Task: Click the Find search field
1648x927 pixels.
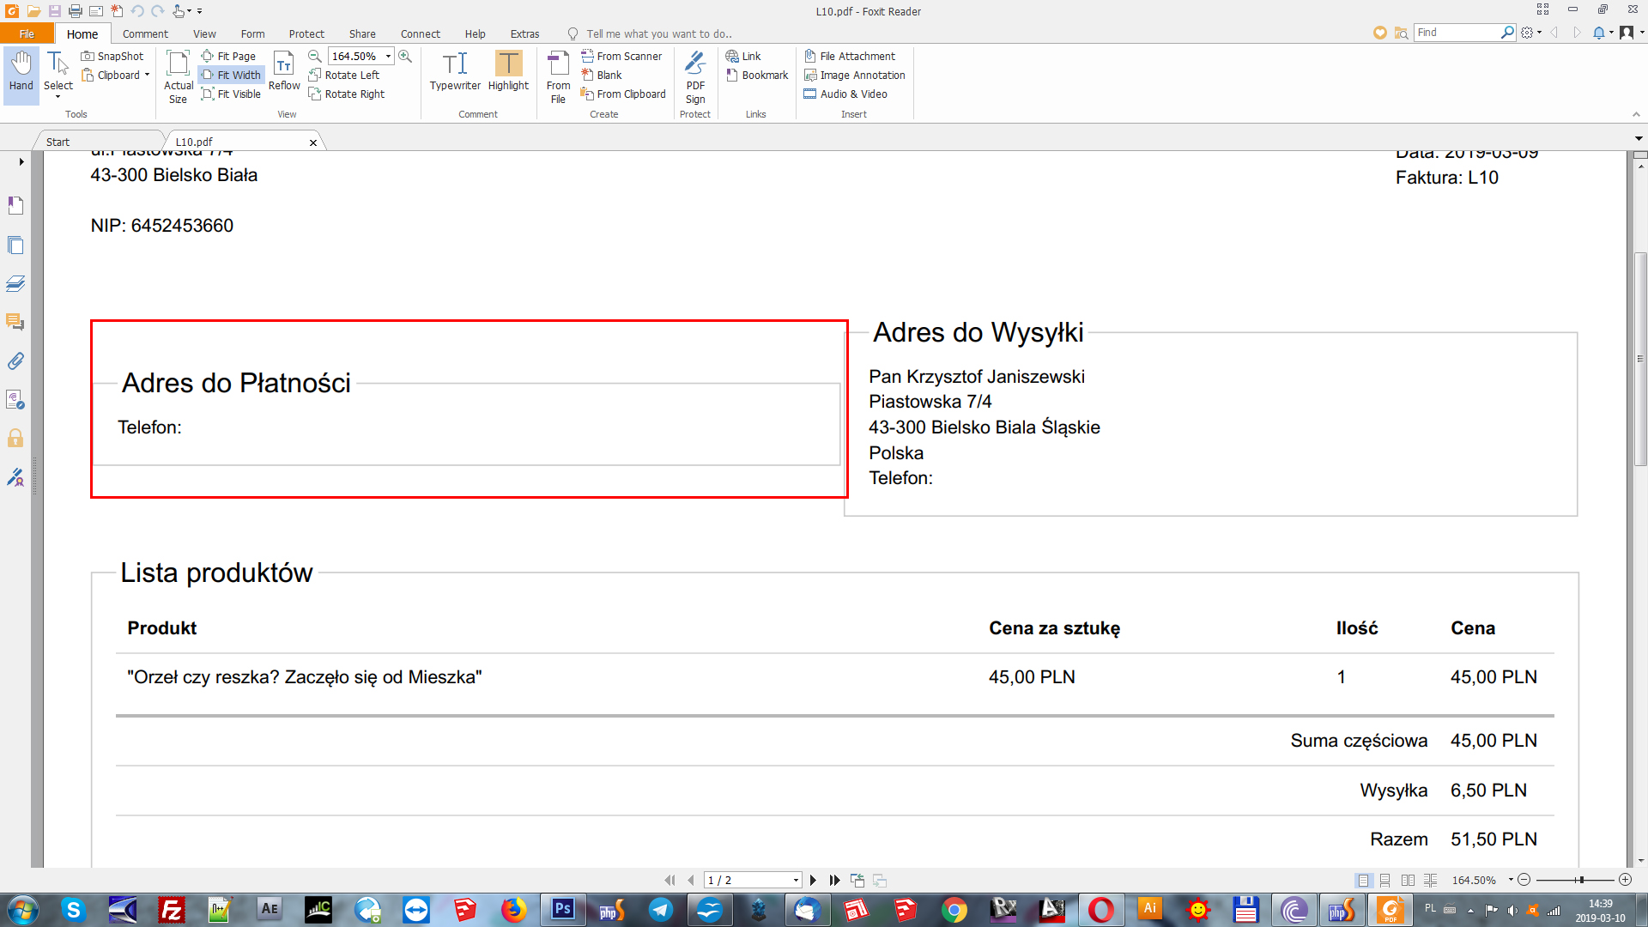Action: coord(1457,32)
